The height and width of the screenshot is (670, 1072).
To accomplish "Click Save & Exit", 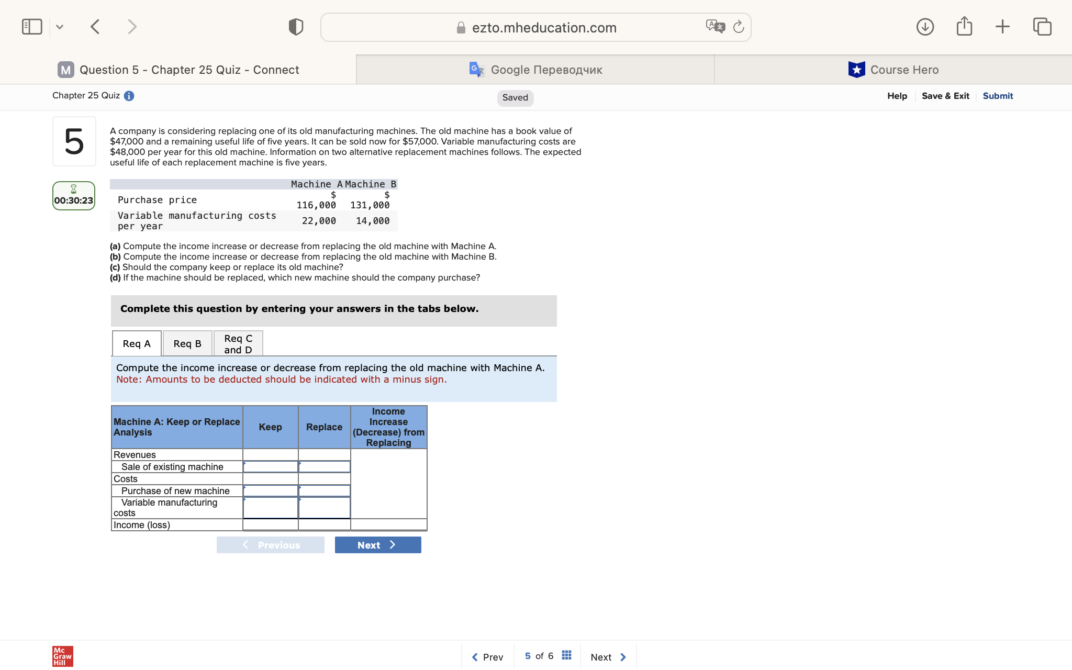I will [945, 96].
